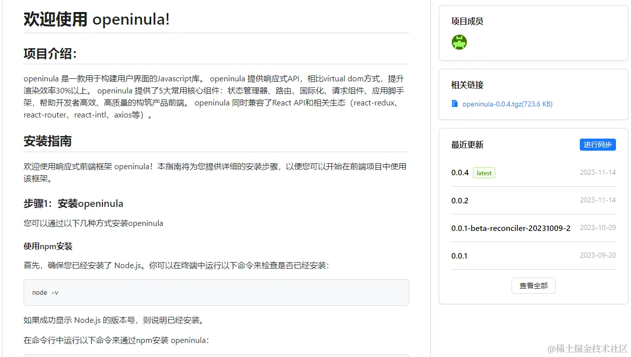This screenshot has width=631, height=357.
Task: Click the 安装指南 heading
Action: (48, 141)
